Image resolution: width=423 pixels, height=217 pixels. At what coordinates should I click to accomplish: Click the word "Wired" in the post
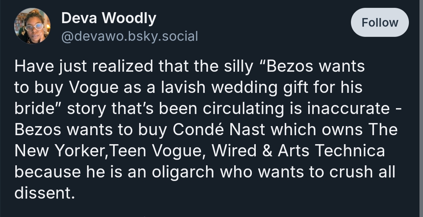point(225,151)
